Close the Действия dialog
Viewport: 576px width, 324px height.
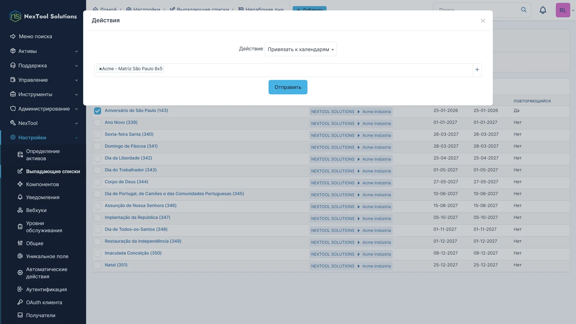pos(483,21)
